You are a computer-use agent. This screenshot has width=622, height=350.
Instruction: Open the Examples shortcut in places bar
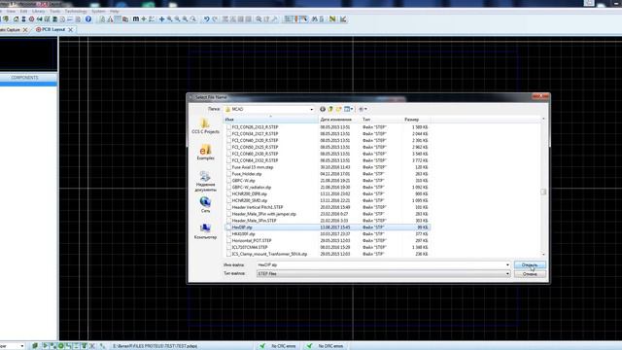point(205,153)
